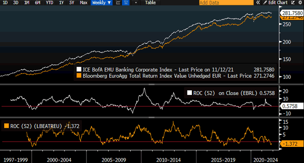The width and height of the screenshot is (304, 163).
Task: Click the -1.372 axis value tag
Action: coord(291,144)
